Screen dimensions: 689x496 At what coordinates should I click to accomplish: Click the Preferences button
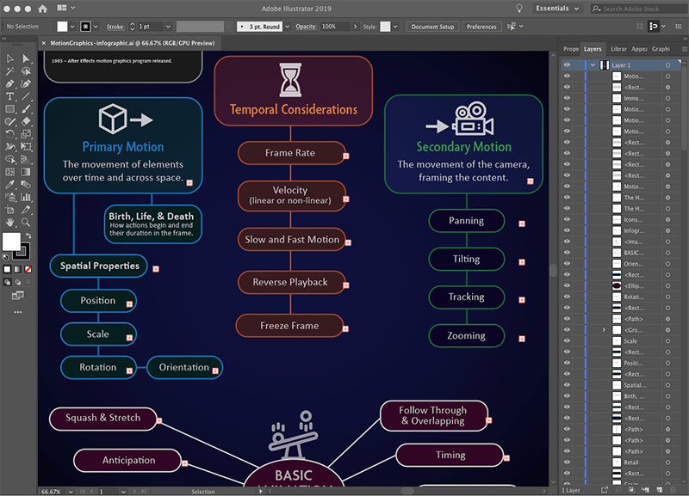pos(481,27)
